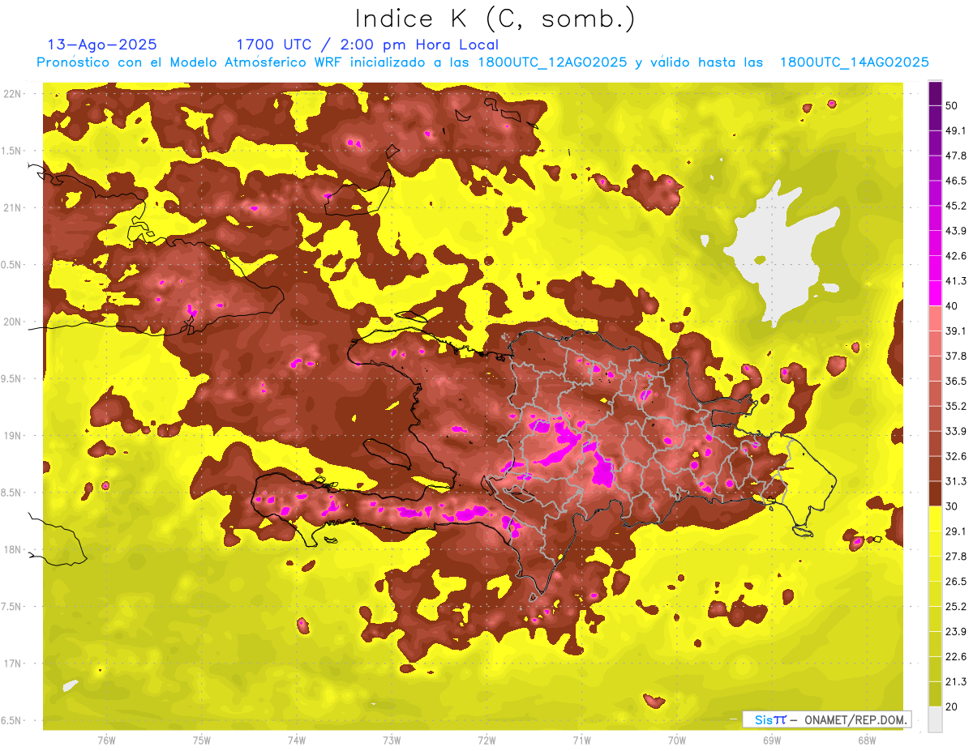Click the "17N" latitude axis label

11,664
